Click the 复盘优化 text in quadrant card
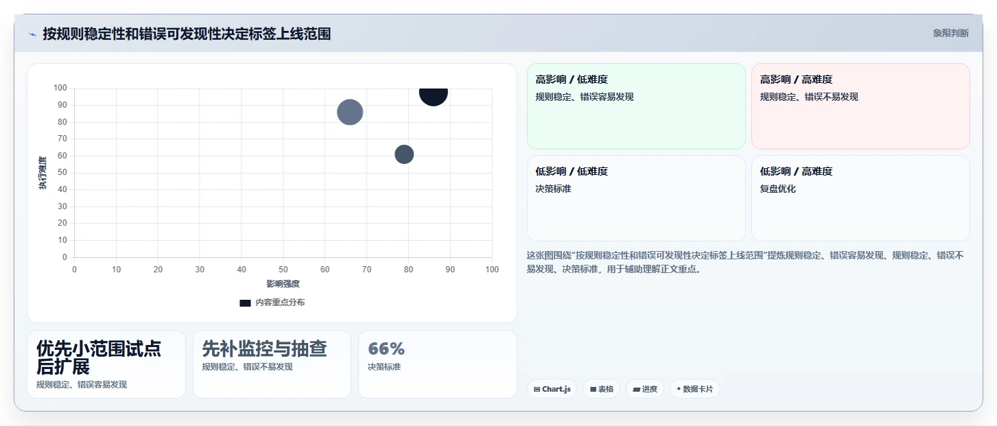The height and width of the screenshot is (426, 997). [778, 189]
